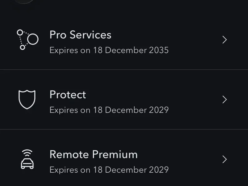Click the year 2029 under Protect
This screenshot has width=248, height=186.
click(158, 110)
